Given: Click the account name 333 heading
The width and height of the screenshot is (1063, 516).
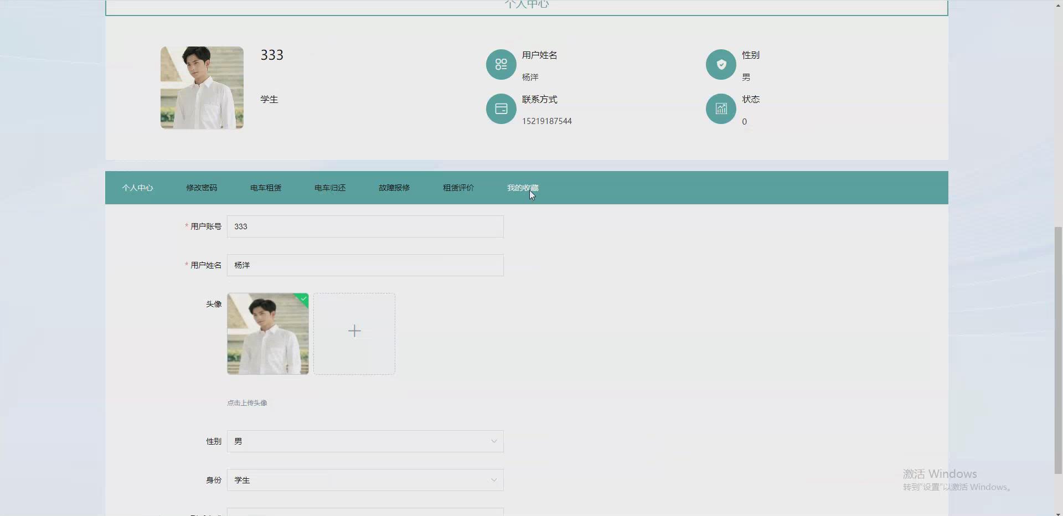Looking at the screenshot, I should [x=272, y=55].
